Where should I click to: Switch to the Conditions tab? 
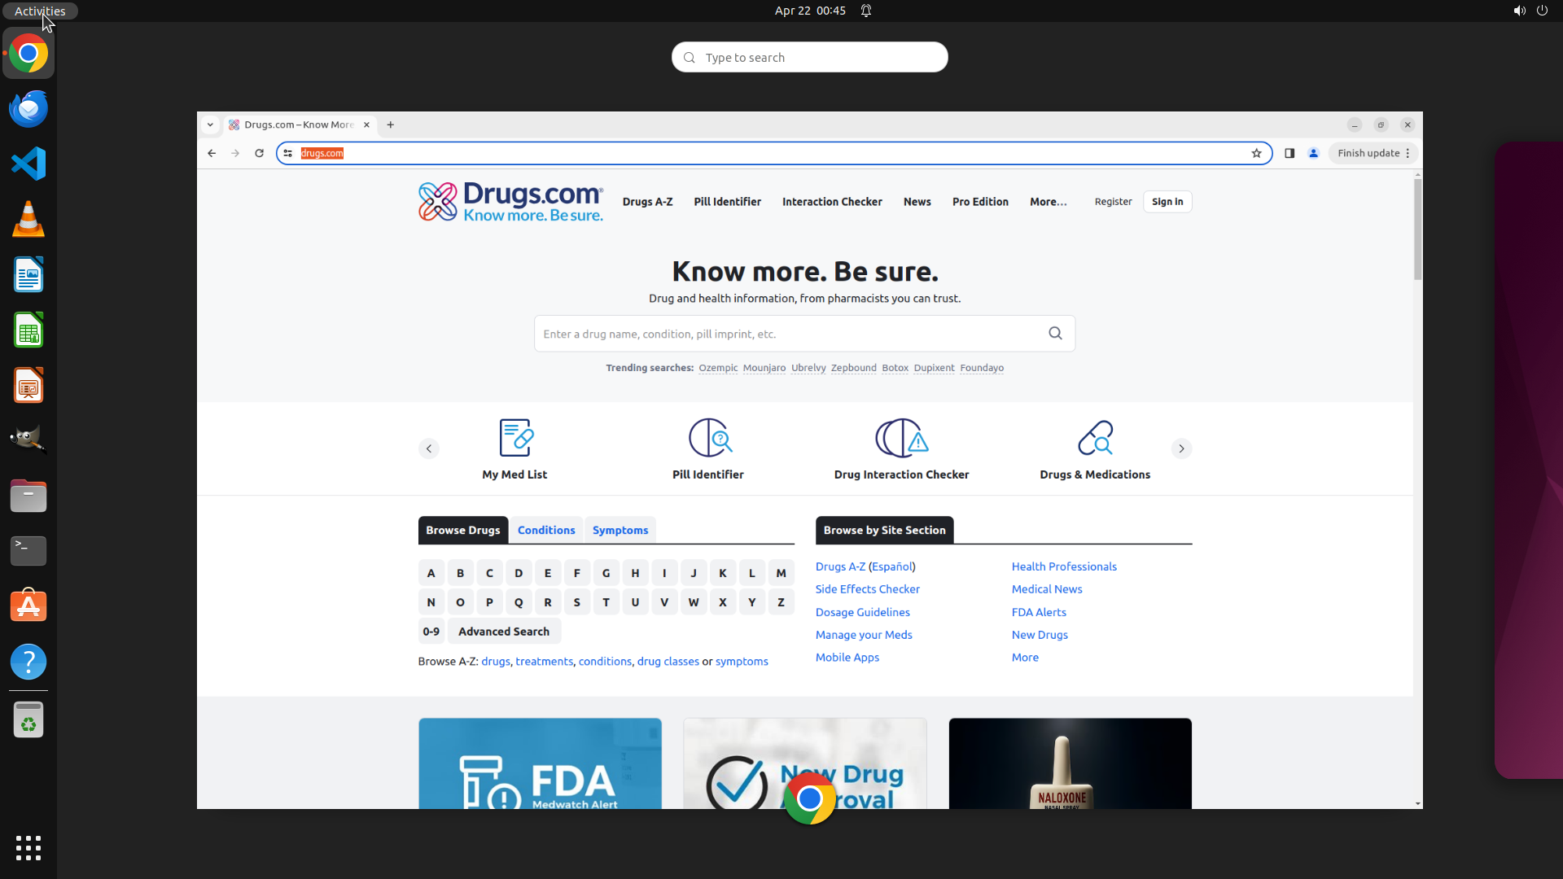point(546,530)
